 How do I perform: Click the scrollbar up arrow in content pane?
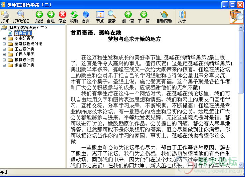[x=241, y=28]
